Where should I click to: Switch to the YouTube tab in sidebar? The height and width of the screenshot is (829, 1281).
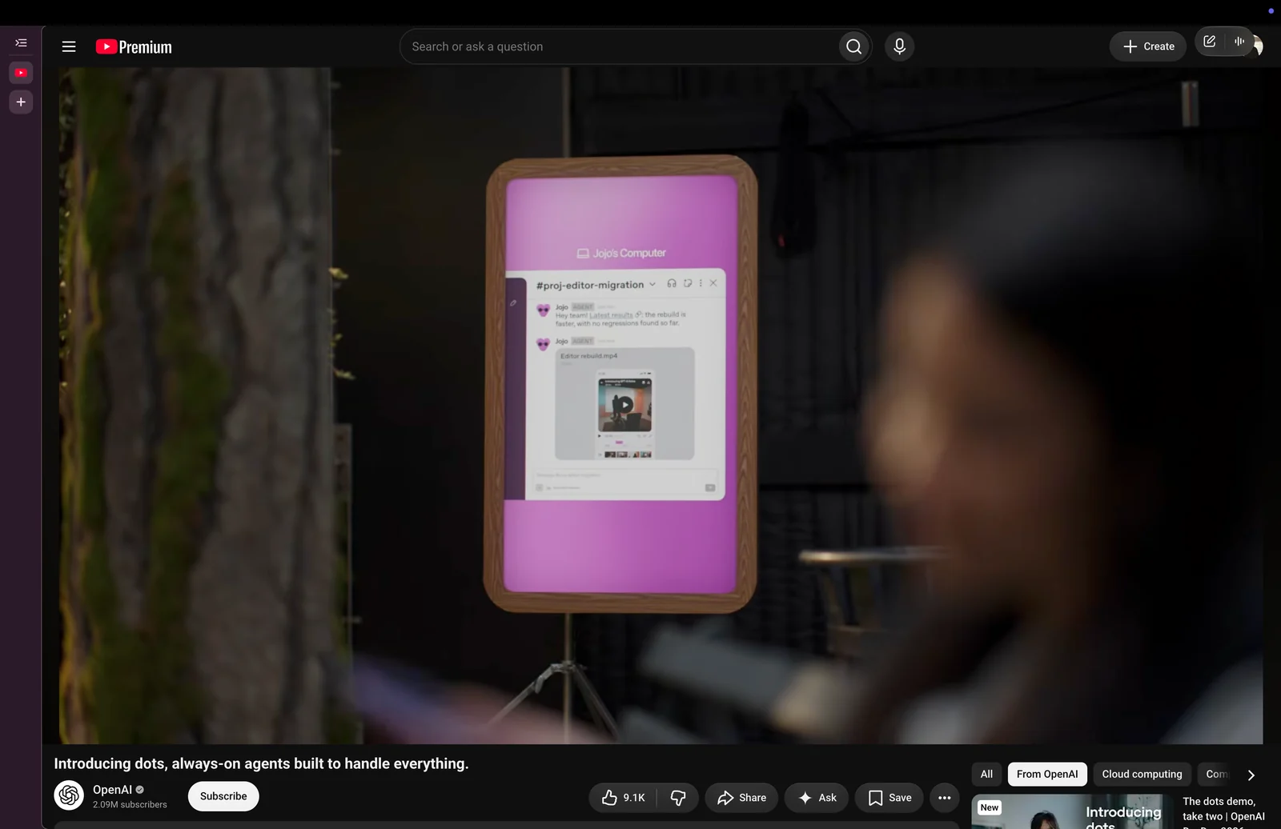(21, 73)
